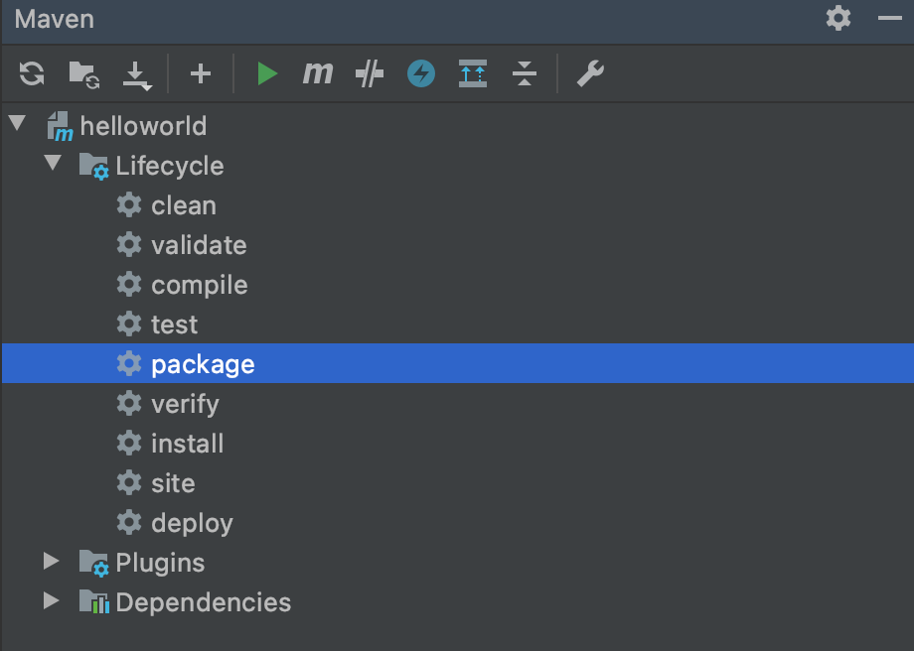Select the Dependencies label

tap(204, 602)
